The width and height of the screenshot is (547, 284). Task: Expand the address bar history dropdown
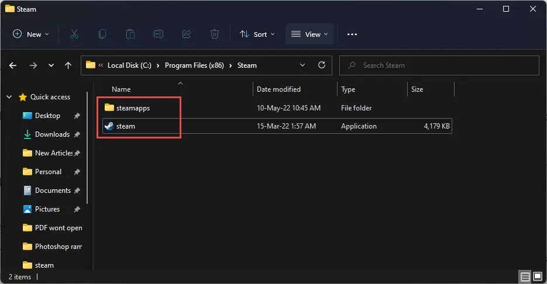302,65
